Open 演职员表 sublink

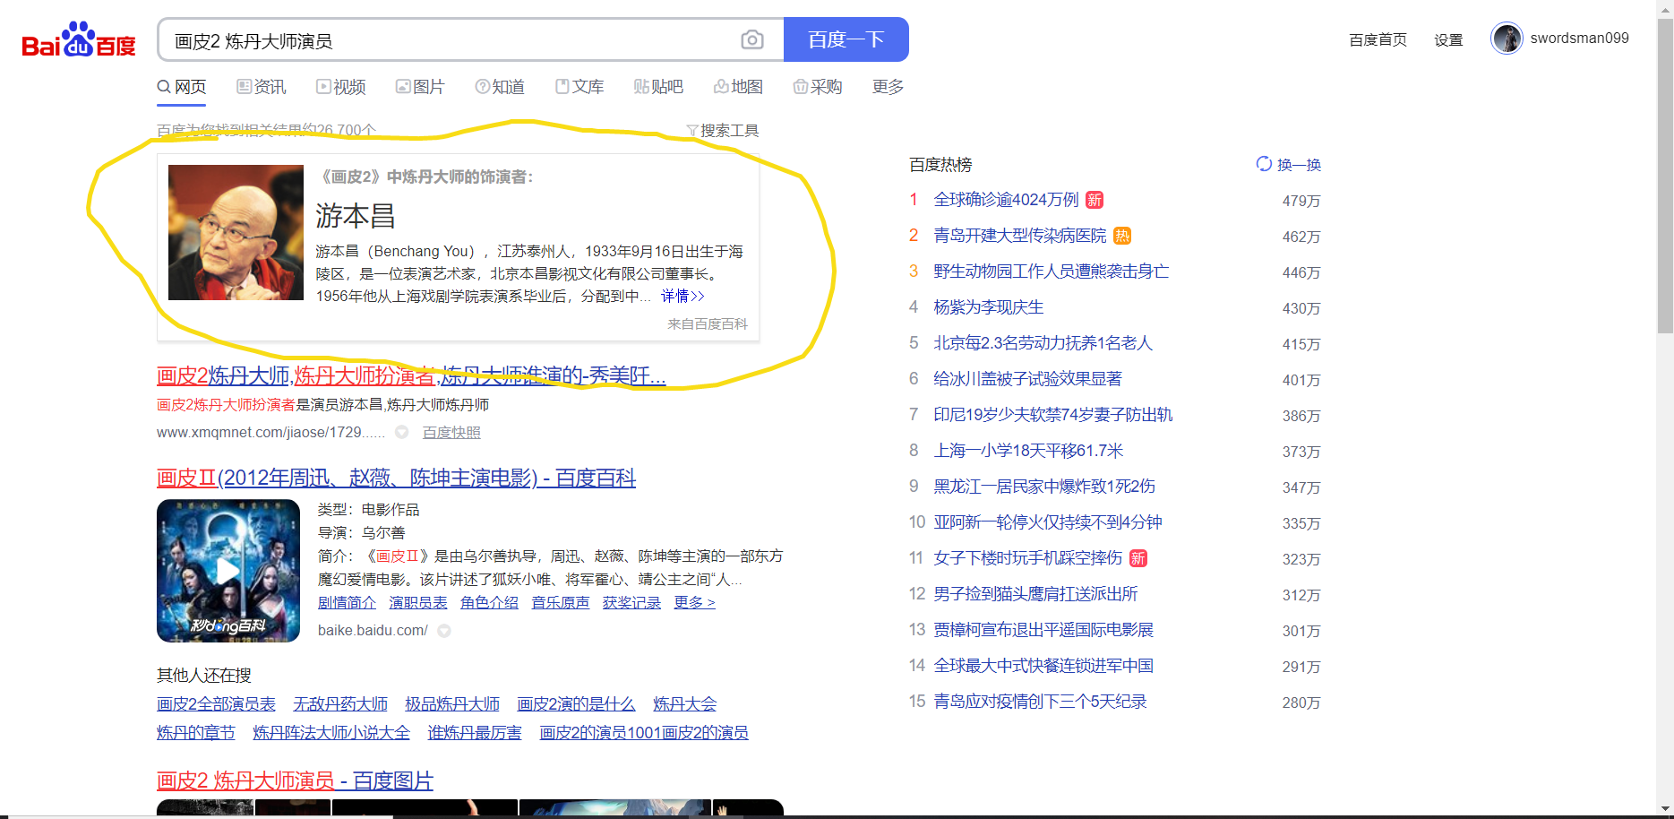417,603
